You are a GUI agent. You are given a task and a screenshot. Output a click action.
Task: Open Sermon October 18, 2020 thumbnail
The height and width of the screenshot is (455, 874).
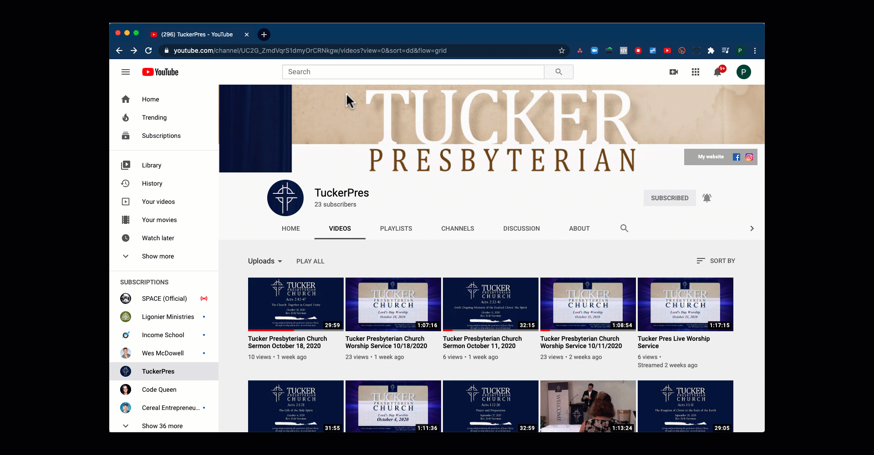click(x=296, y=304)
